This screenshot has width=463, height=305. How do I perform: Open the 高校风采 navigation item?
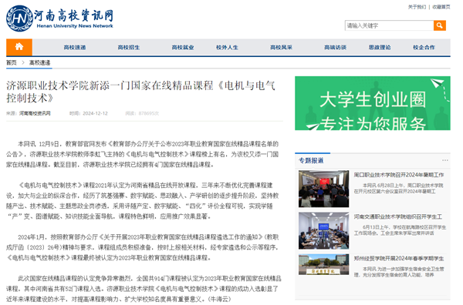281,48
